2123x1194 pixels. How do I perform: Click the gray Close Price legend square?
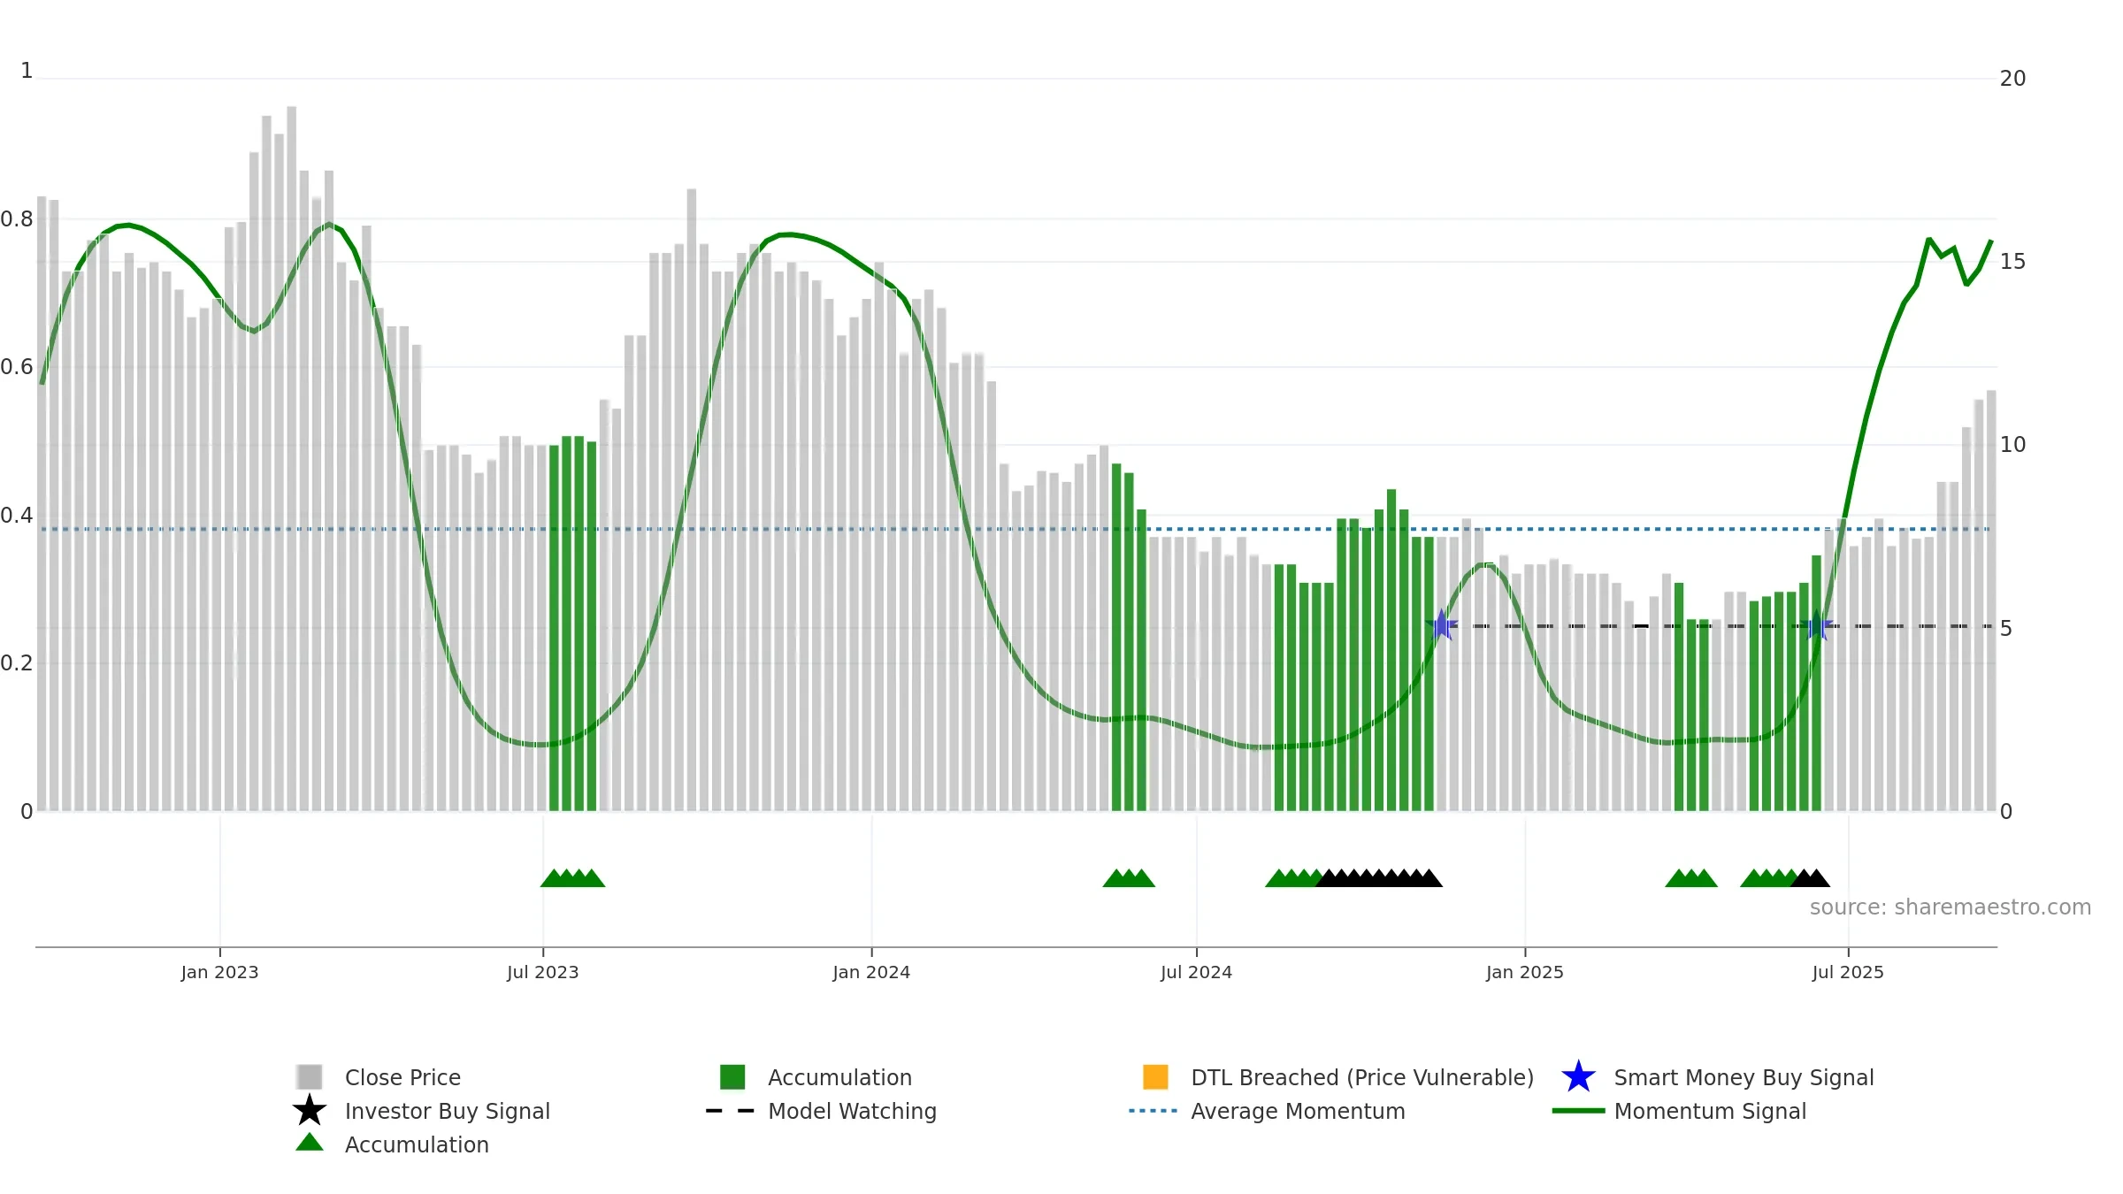click(309, 1076)
